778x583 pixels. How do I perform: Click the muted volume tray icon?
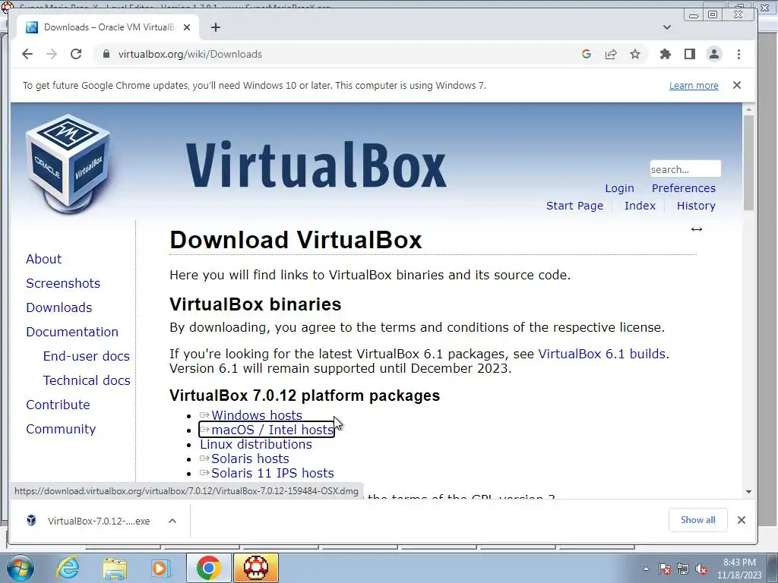click(x=701, y=569)
